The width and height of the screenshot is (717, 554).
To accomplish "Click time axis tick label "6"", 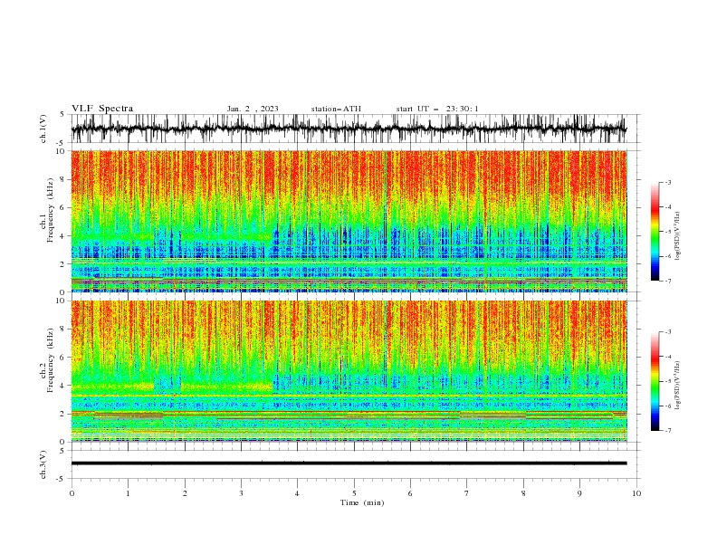I will pos(410,493).
